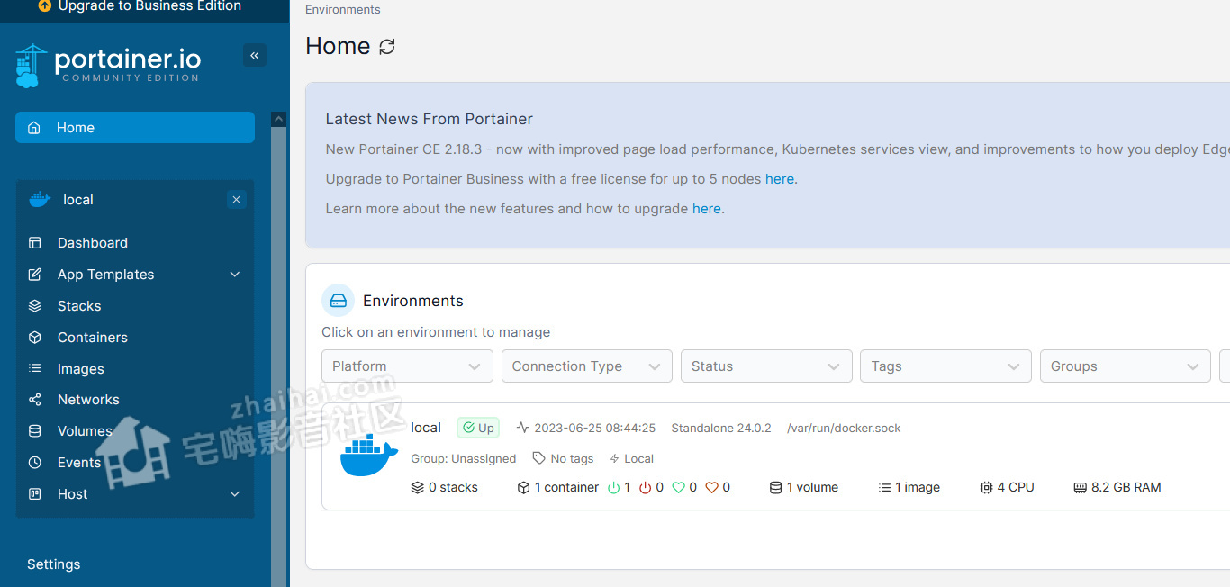Click the Group: Unassigned text

point(464,459)
